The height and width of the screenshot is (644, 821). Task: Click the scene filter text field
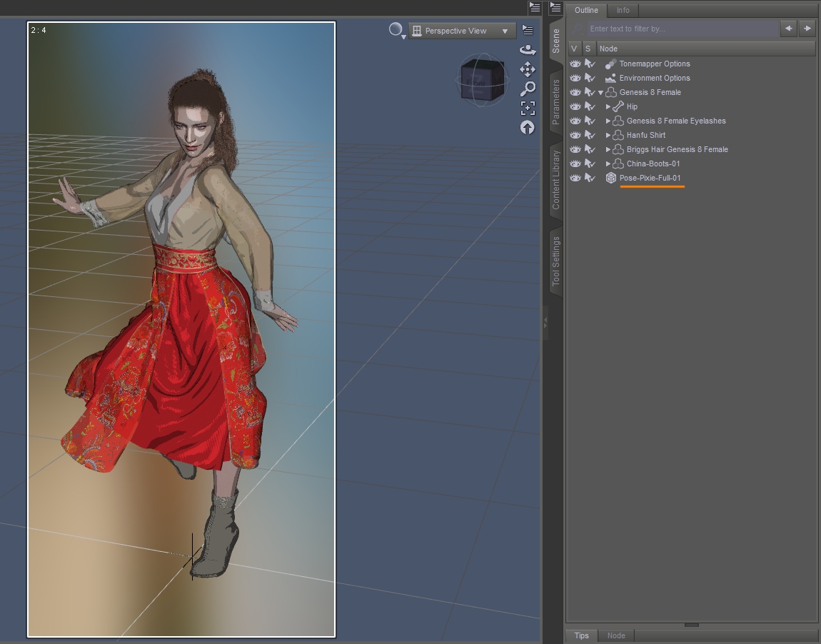(682, 29)
